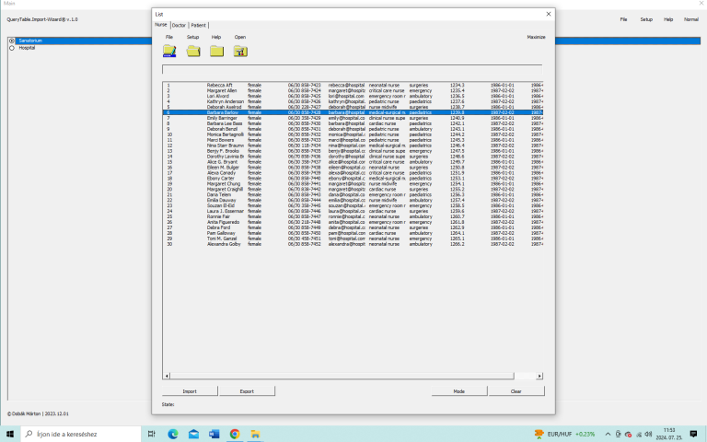Click the Clear button
Viewport: 707px width, 442px height.
point(516,391)
